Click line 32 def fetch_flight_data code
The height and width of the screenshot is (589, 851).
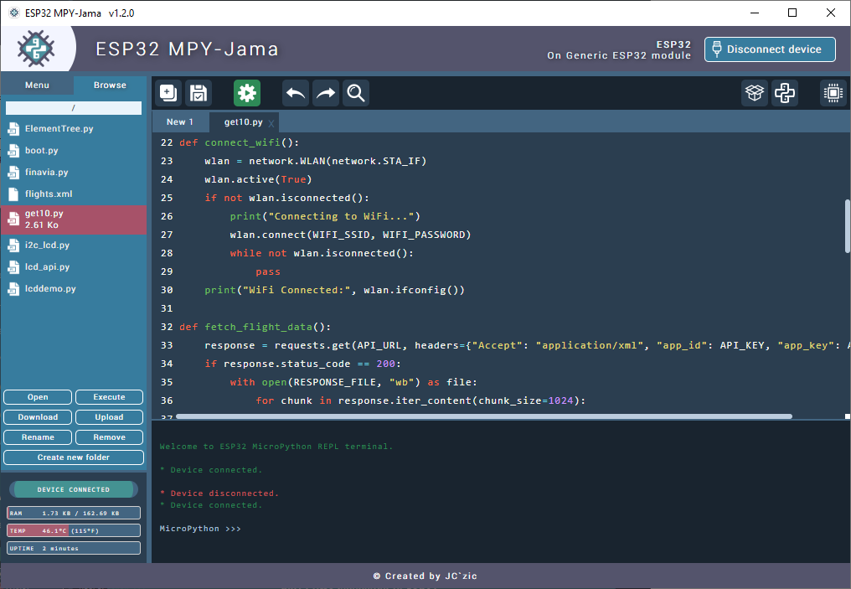(255, 328)
